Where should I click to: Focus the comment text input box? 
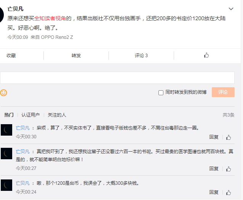coord(117,78)
